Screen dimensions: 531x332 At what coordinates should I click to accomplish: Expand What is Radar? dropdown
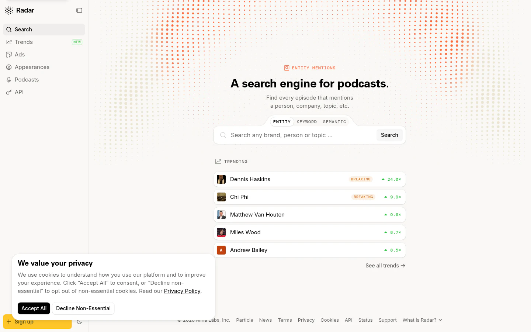click(x=422, y=320)
